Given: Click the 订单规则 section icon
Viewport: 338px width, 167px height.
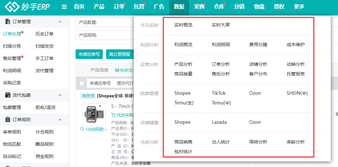Looking at the screenshot, I should coord(8,120).
